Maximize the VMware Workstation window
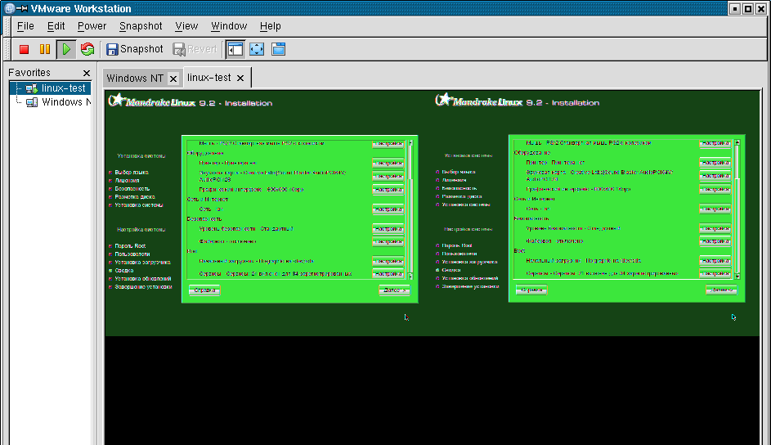This screenshot has height=445, width=771. [x=748, y=9]
